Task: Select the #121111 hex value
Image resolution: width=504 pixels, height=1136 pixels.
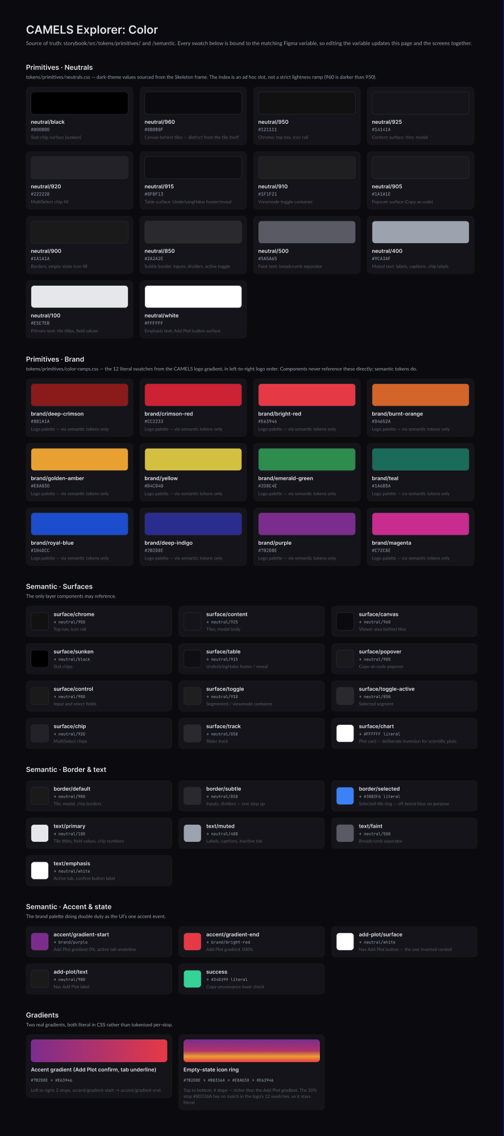Action: [268, 130]
